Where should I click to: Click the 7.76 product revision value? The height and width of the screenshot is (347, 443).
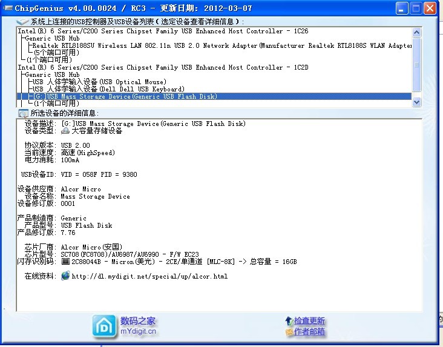(68, 233)
